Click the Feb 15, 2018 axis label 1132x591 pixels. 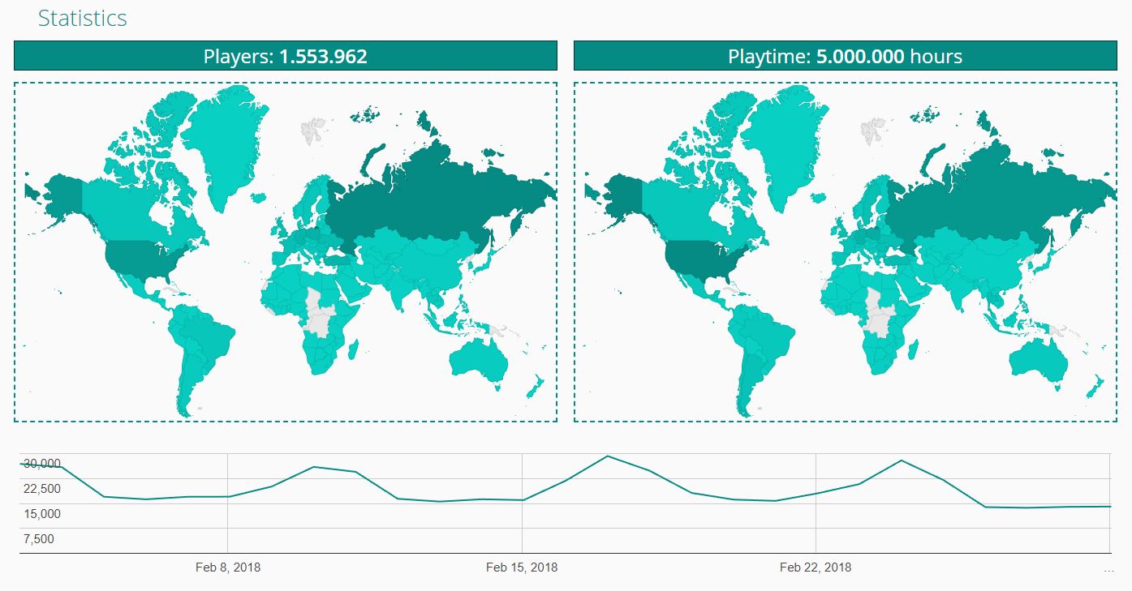pyautogui.click(x=522, y=567)
